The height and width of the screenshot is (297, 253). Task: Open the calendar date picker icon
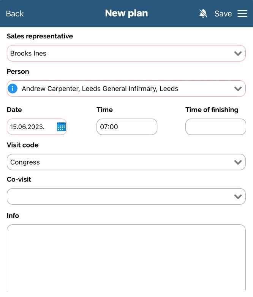click(61, 127)
